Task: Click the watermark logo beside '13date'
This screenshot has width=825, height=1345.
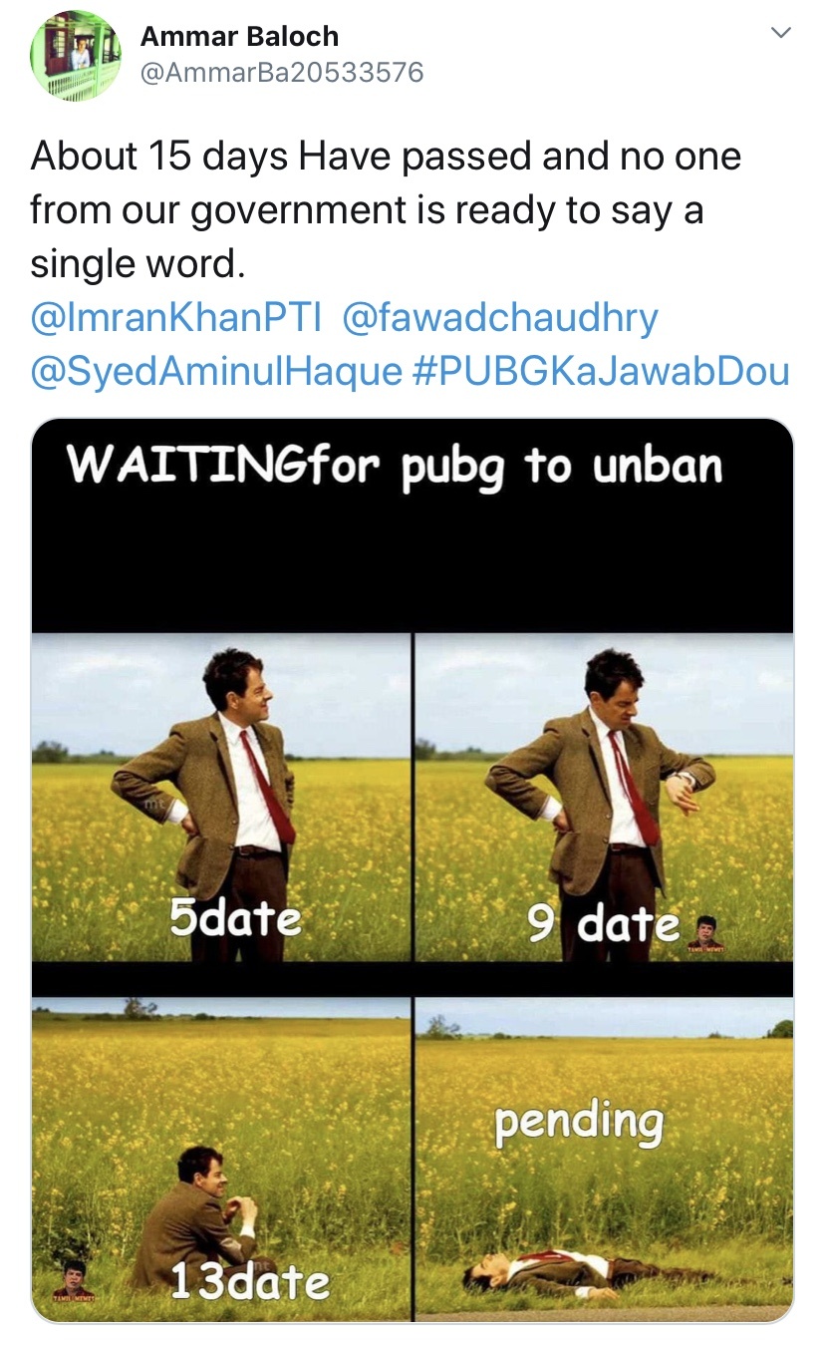Action: pyautogui.click(x=73, y=1280)
